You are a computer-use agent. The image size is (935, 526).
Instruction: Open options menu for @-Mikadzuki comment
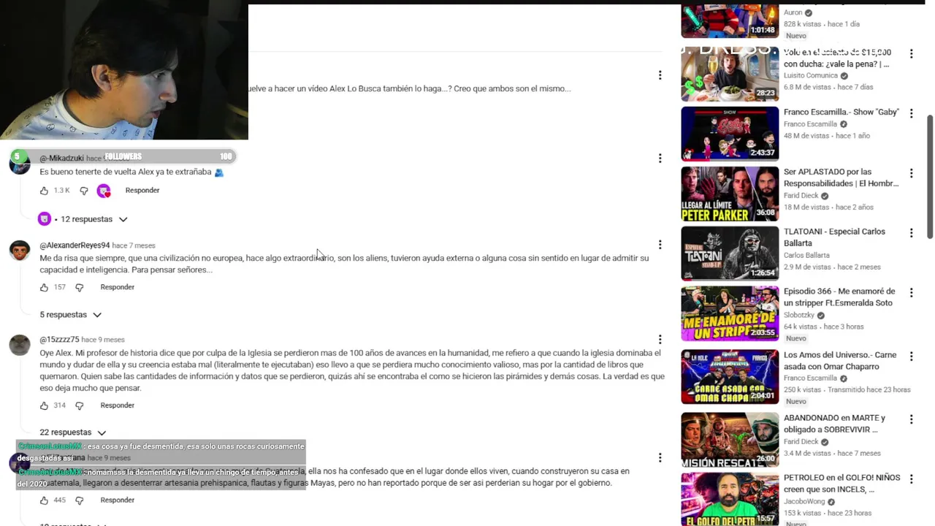pyautogui.click(x=660, y=159)
